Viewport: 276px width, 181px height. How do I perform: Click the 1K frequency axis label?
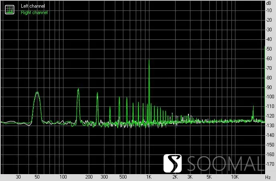149,177
